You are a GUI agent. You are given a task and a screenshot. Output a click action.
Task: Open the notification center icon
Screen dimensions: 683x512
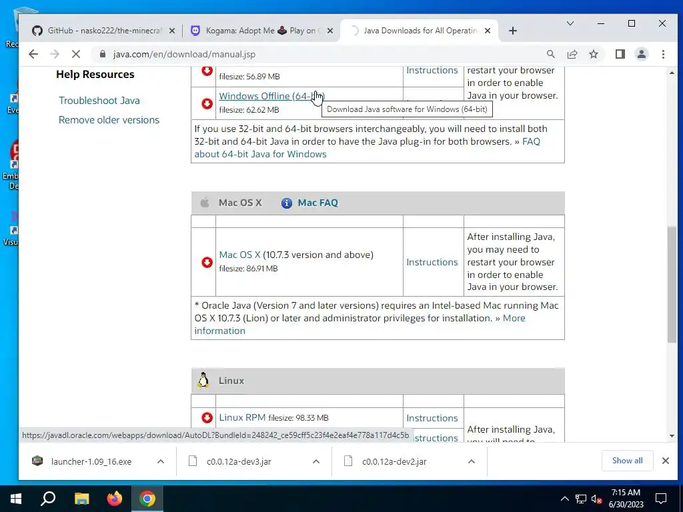661,499
